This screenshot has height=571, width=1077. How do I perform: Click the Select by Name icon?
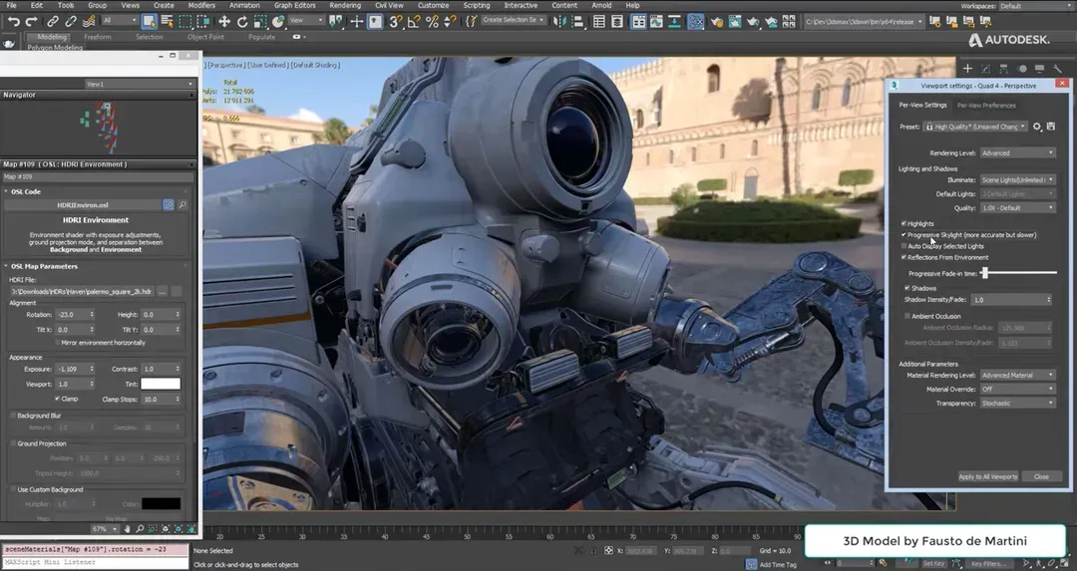(x=167, y=21)
